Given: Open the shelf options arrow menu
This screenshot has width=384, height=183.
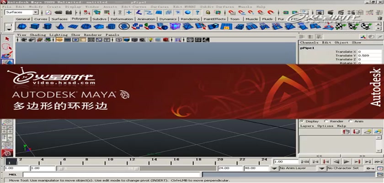Looking at the screenshot, I should click(x=9, y=29).
